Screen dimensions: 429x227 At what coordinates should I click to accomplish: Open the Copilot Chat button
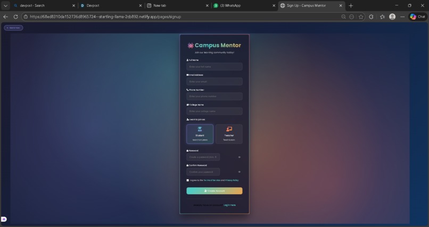418,16
